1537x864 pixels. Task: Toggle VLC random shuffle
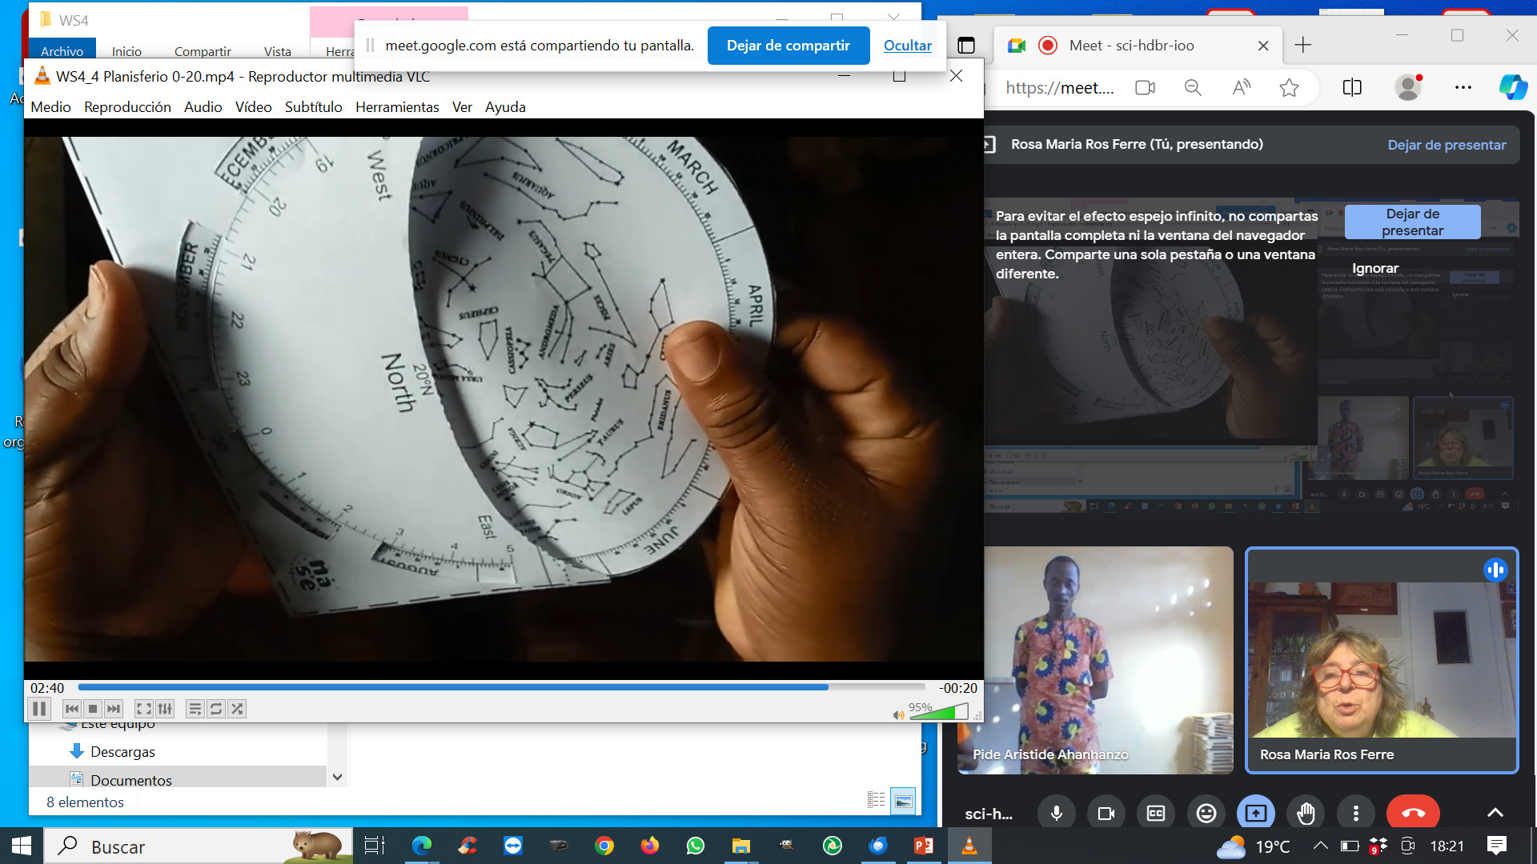[x=237, y=709]
